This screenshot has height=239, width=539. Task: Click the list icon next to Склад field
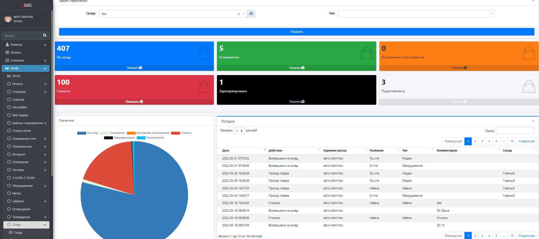251,14
